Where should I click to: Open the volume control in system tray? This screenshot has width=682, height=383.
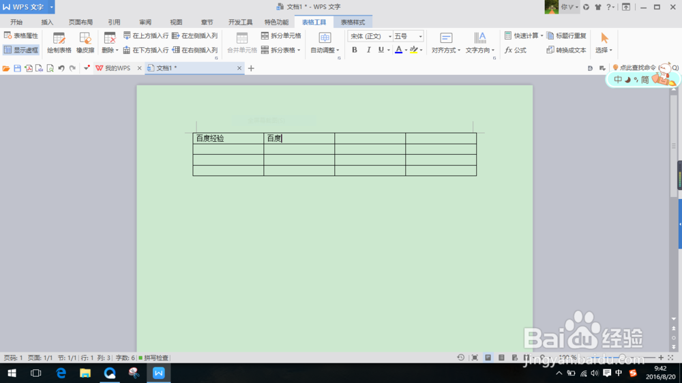pyautogui.click(x=595, y=373)
